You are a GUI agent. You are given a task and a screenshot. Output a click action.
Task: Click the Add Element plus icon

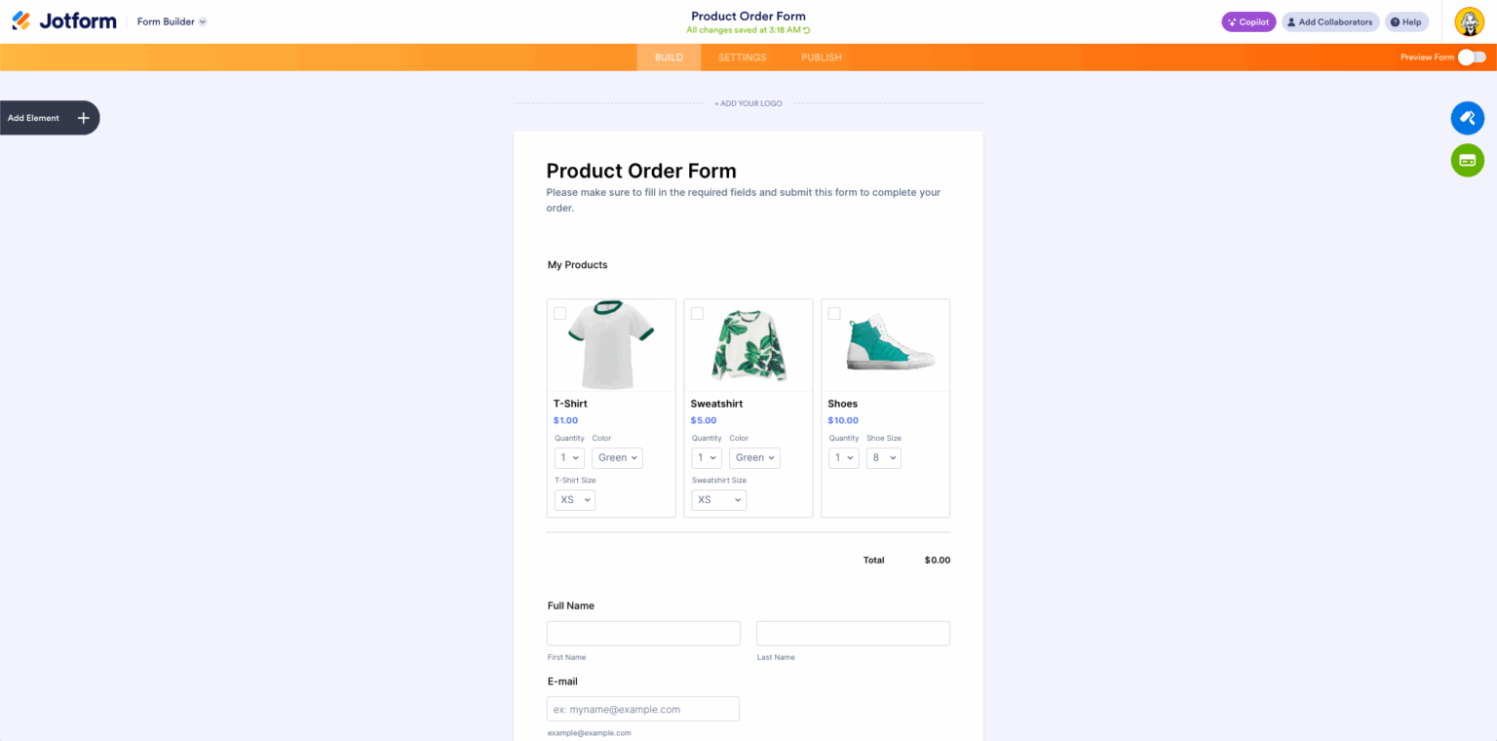(83, 117)
